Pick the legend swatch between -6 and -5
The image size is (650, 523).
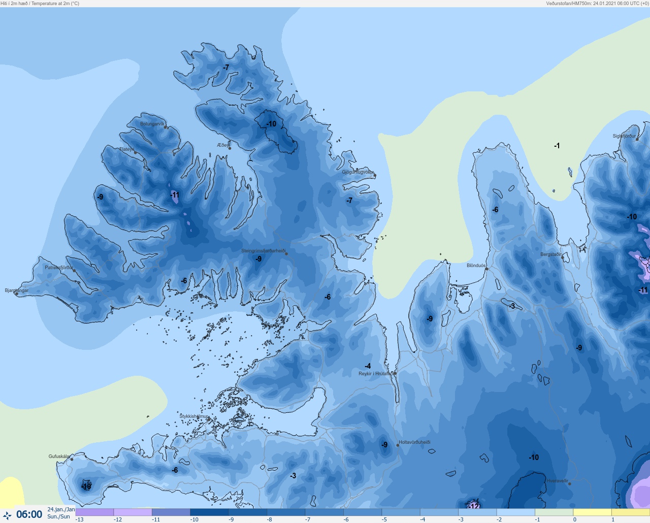[x=363, y=512]
